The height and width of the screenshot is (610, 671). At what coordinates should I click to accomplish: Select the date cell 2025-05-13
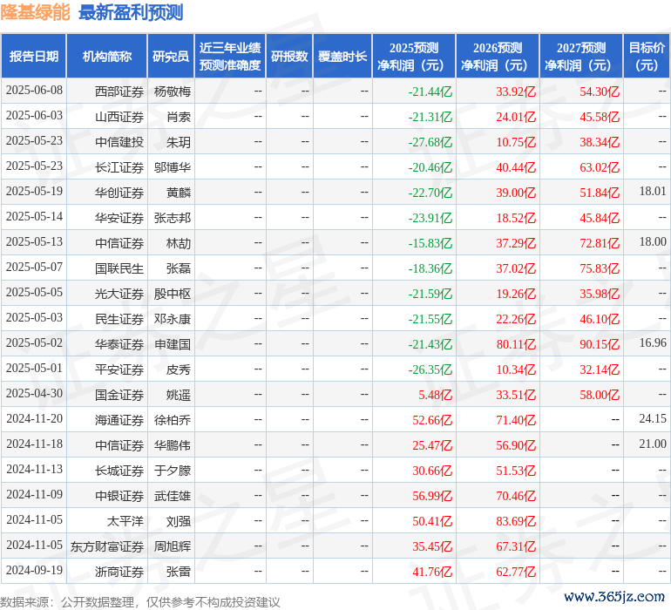click(x=34, y=242)
